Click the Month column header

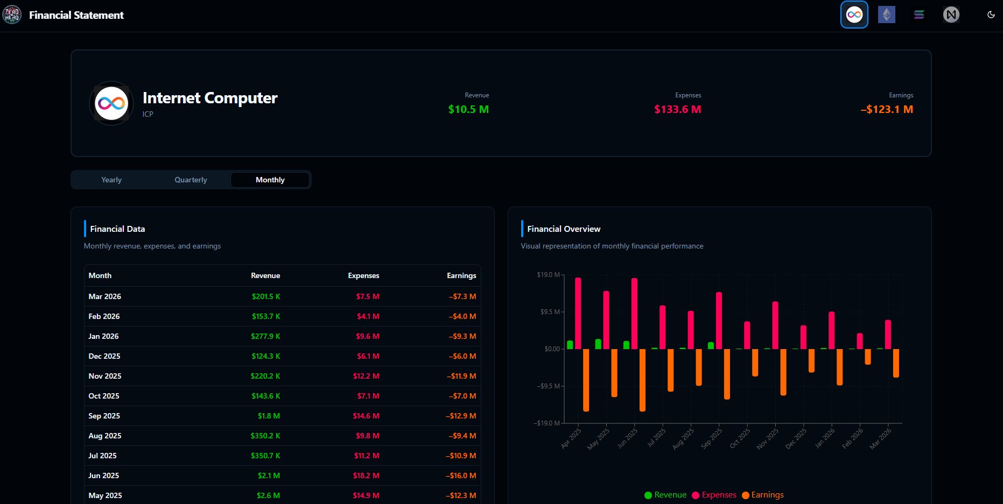pos(100,275)
